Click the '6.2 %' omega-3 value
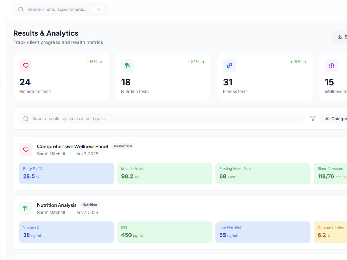 point(324,235)
